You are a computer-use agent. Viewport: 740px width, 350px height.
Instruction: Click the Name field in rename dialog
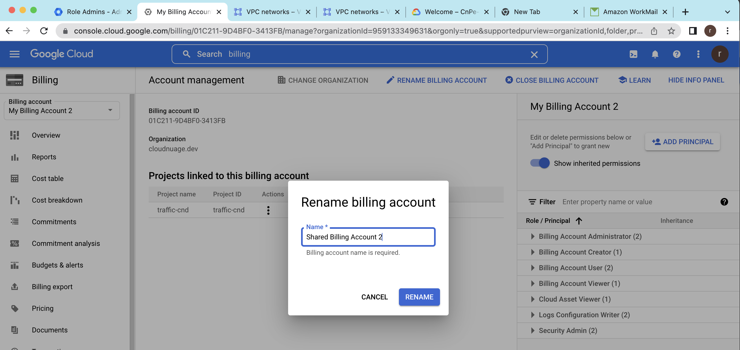tap(368, 237)
